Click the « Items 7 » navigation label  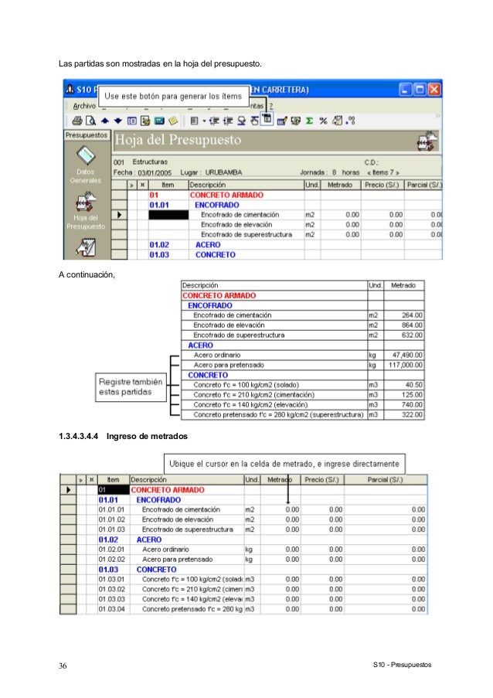[x=382, y=172]
